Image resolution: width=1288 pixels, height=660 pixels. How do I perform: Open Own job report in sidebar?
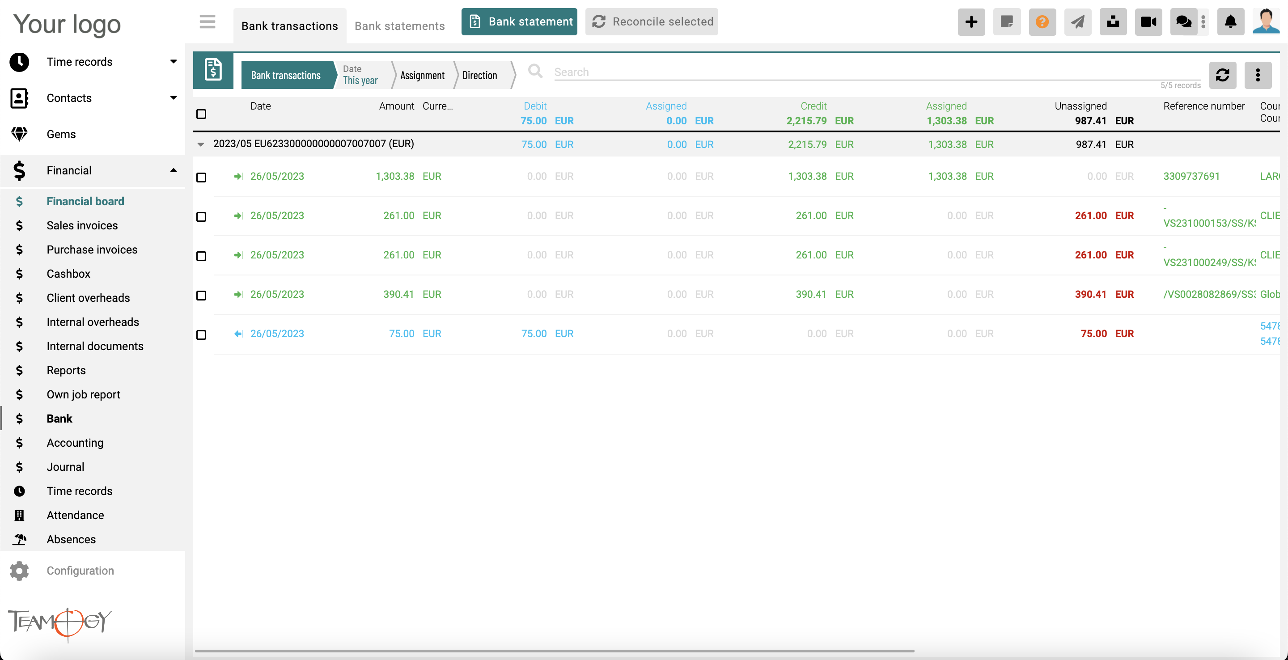pyautogui.click(x=93, y=394)
